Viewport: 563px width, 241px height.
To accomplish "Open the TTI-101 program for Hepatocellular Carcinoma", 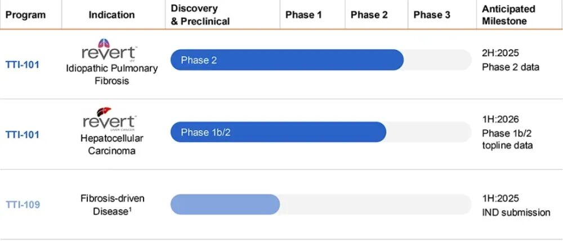I will point(23,135).
